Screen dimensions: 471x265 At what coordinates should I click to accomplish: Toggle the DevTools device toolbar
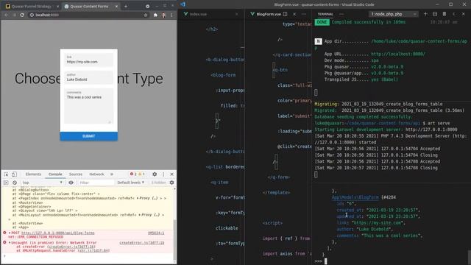[x=14, y=174]
